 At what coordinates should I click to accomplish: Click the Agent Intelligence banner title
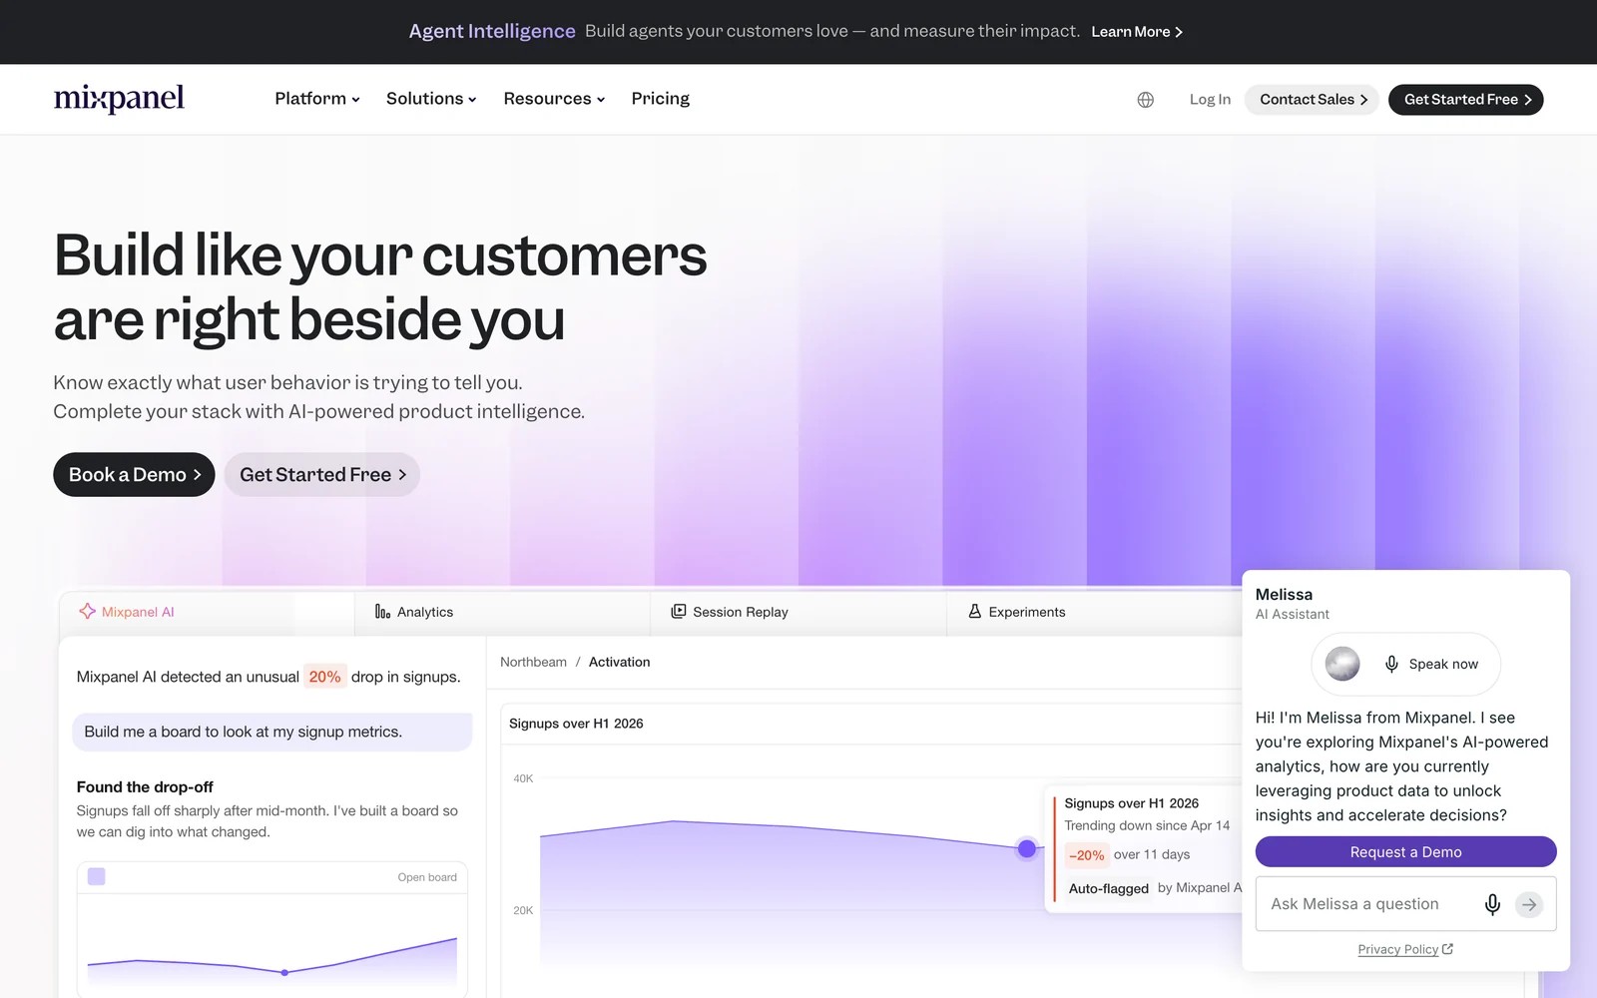[x=492, y=31]
